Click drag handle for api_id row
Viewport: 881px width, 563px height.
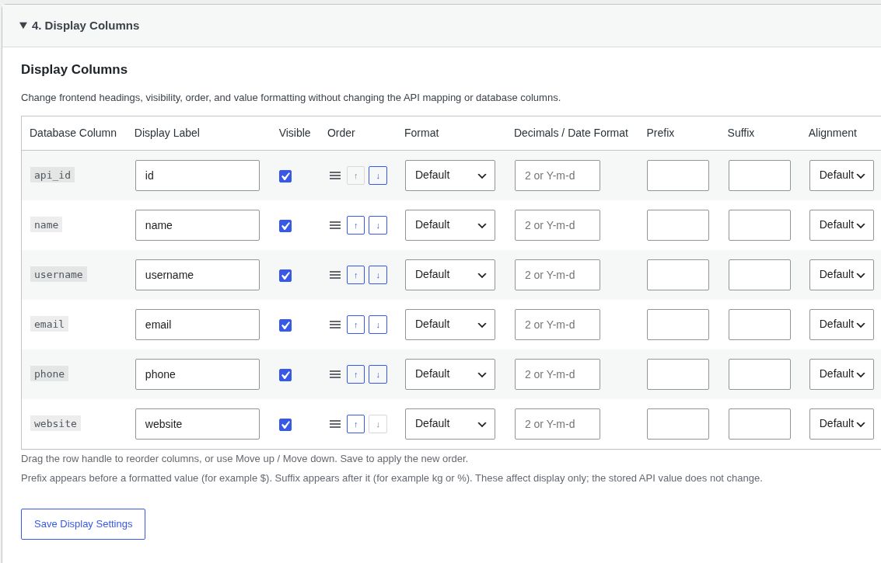click(x=335, y=176)
